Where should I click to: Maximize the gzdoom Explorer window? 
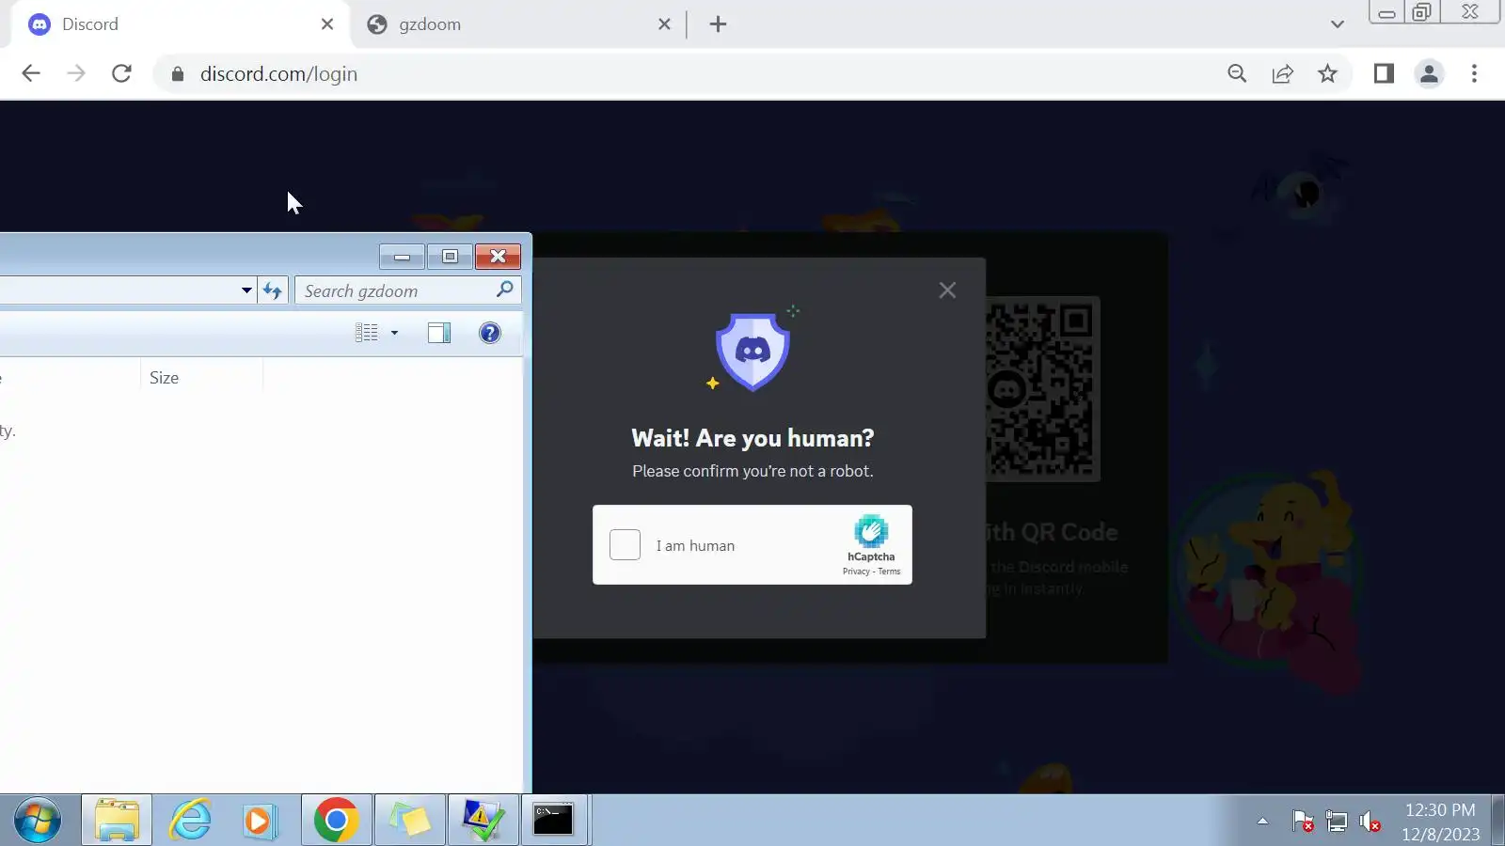tap(450, 257)
